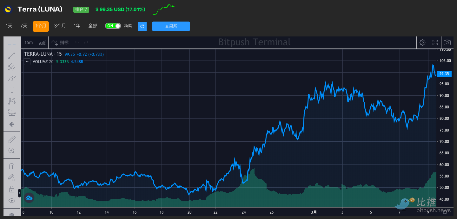Select the trend line drawing tool

12,55
